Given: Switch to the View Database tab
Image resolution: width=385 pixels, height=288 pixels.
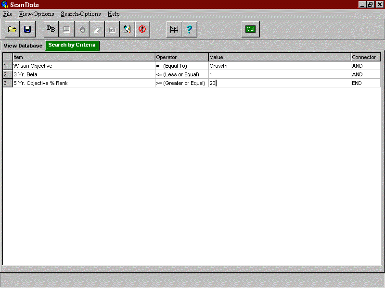Looking at the screenshot, I should pos(23,46).
